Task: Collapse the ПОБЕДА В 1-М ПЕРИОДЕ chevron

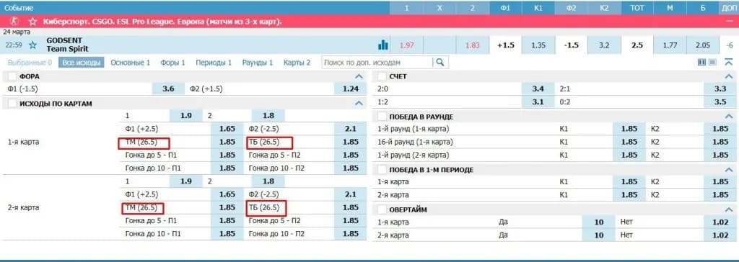Action: (x=729, y=170)
